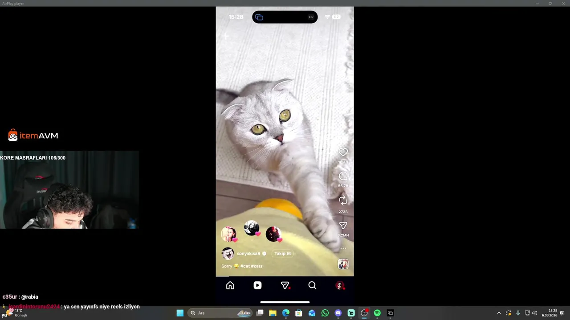Switch to AirPlay player taskbar icon
570x320 pixels.
390,313
